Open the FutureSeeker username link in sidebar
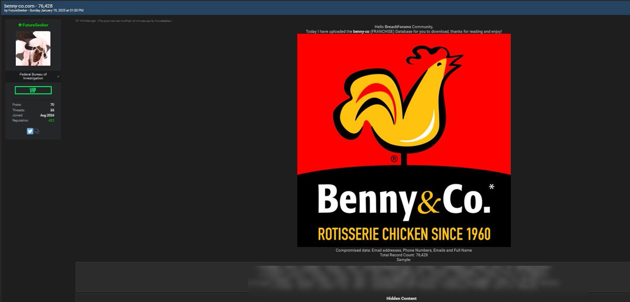 click(x=35, y=25)
